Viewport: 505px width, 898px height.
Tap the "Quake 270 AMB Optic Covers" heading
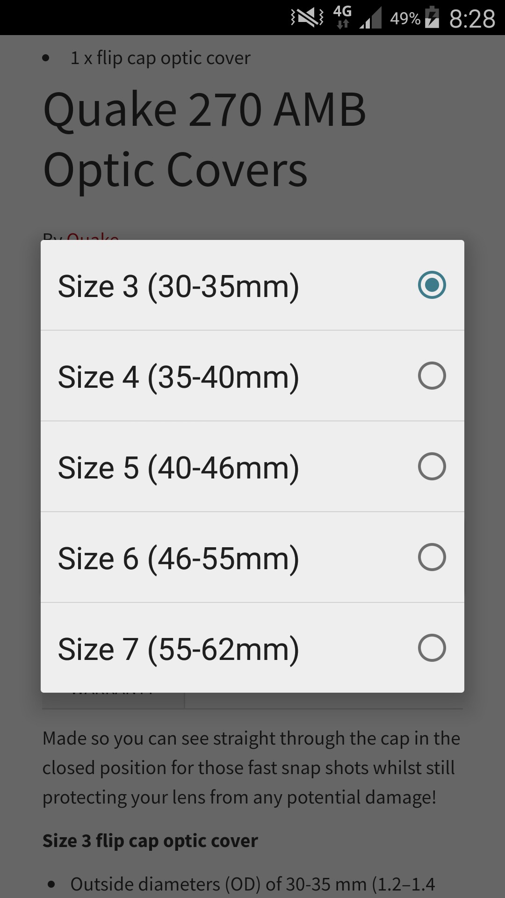(x=204, y=139)
